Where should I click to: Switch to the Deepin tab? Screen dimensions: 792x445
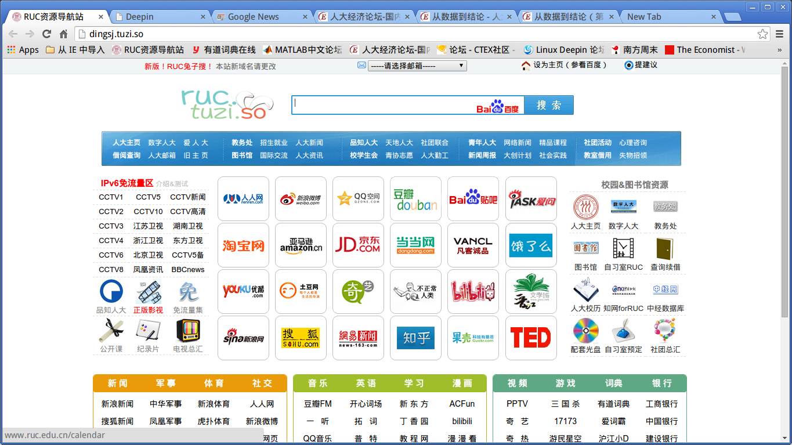(160, 16)
